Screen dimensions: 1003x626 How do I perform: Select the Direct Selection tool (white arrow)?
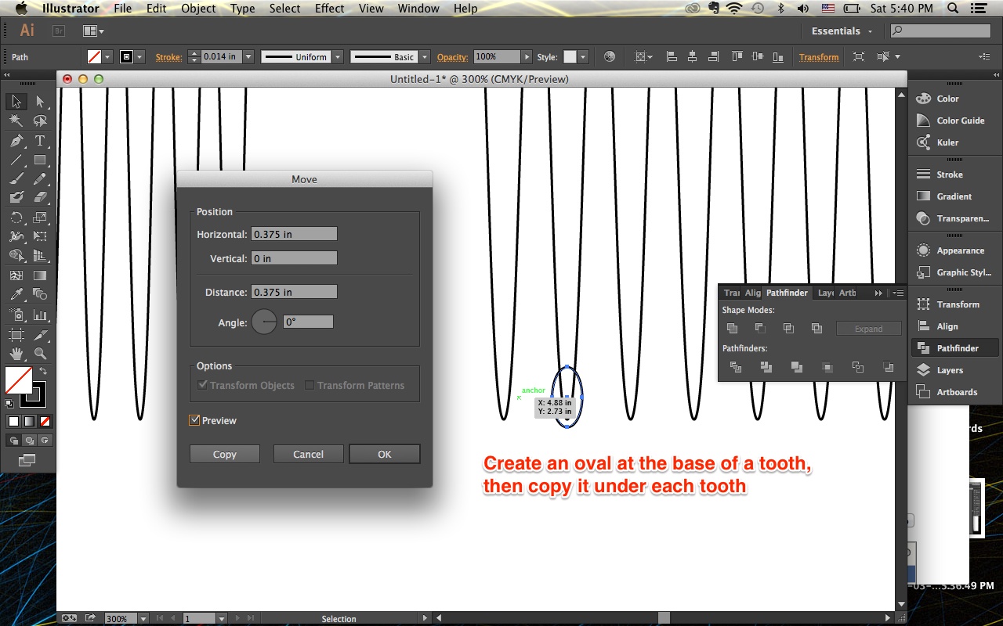coord(40,102)
